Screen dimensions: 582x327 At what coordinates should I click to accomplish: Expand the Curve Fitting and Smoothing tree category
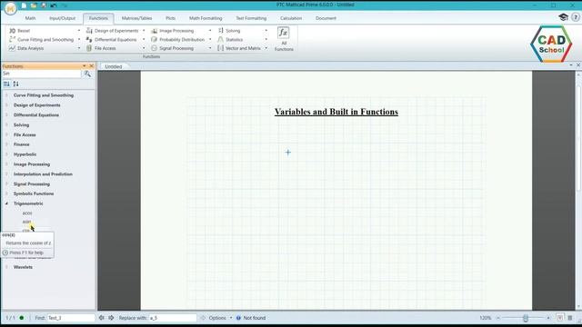tap(6, 95)
